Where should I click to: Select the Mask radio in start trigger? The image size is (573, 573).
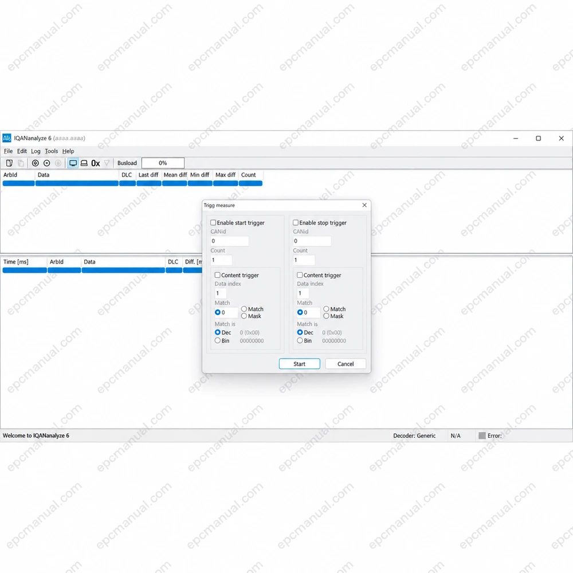[244, 316]
